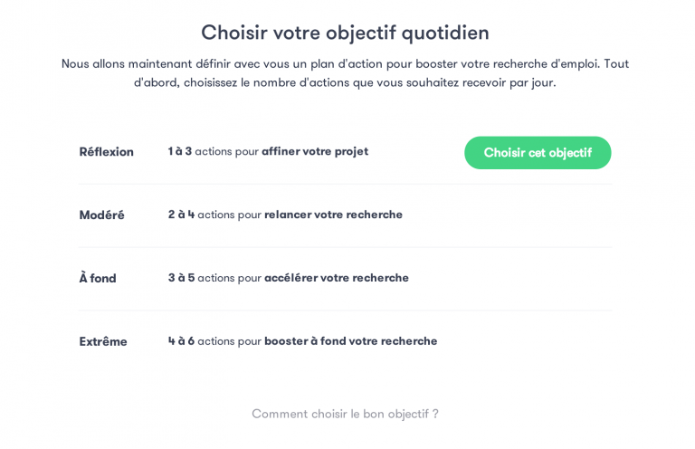Screen dimensions: 695x449
Task: Open the Comment choisir le bon objectif link
Action: (x=345, y=414)
